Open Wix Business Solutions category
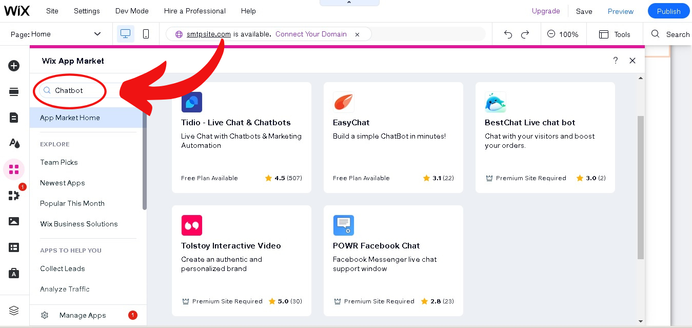 tap(79, 224)
